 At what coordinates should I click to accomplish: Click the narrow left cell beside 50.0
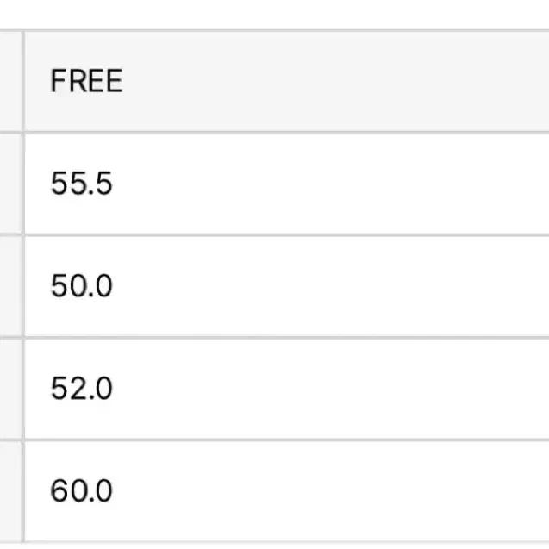(x=11, y=286)
